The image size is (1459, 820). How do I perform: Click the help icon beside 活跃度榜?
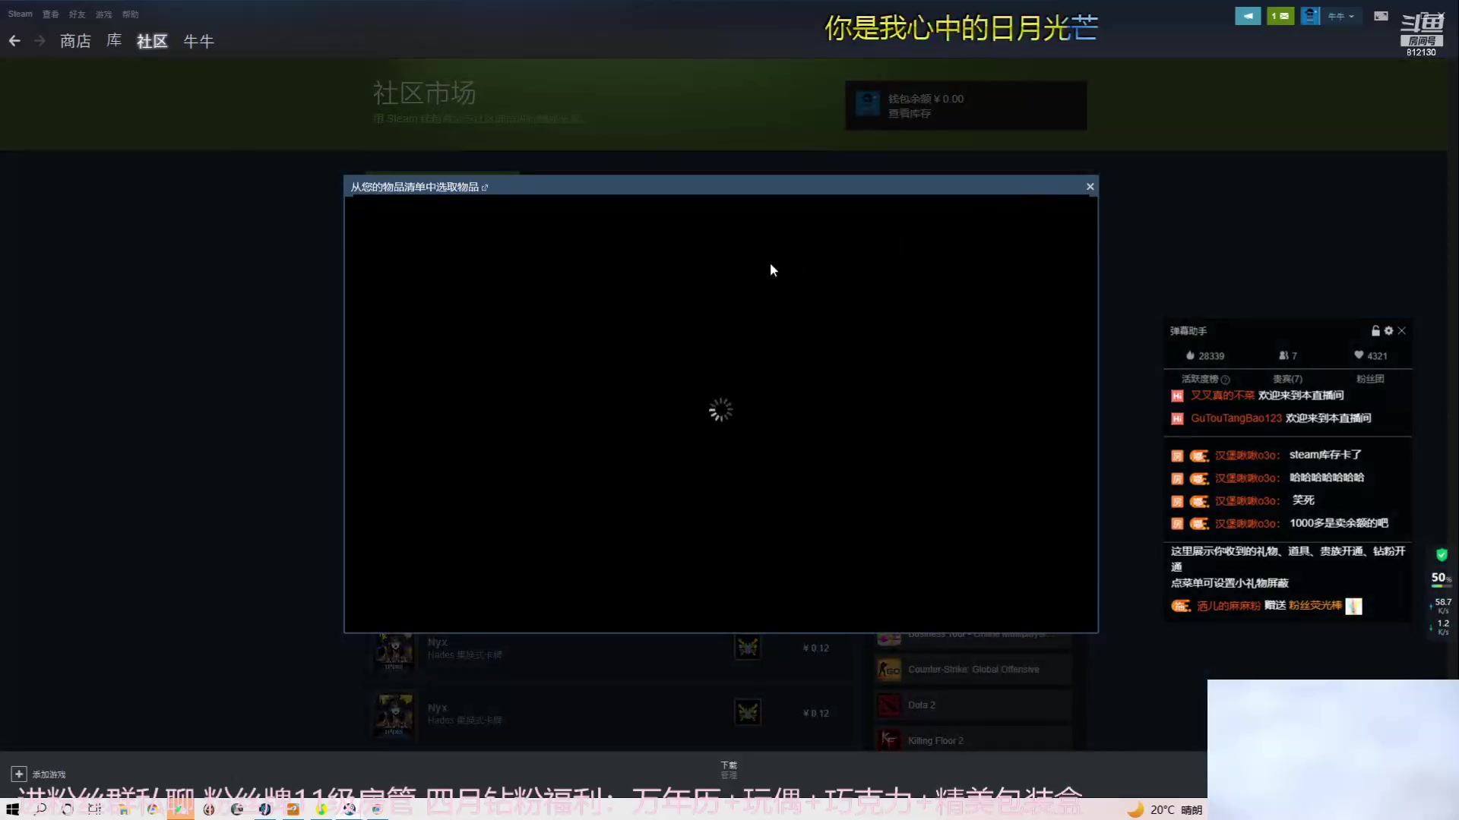tap(1225, 380)
